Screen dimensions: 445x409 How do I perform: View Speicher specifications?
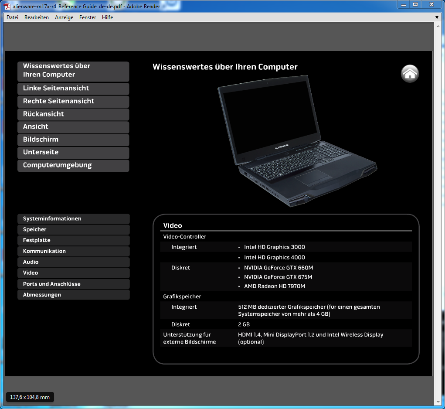click(74, 230)
